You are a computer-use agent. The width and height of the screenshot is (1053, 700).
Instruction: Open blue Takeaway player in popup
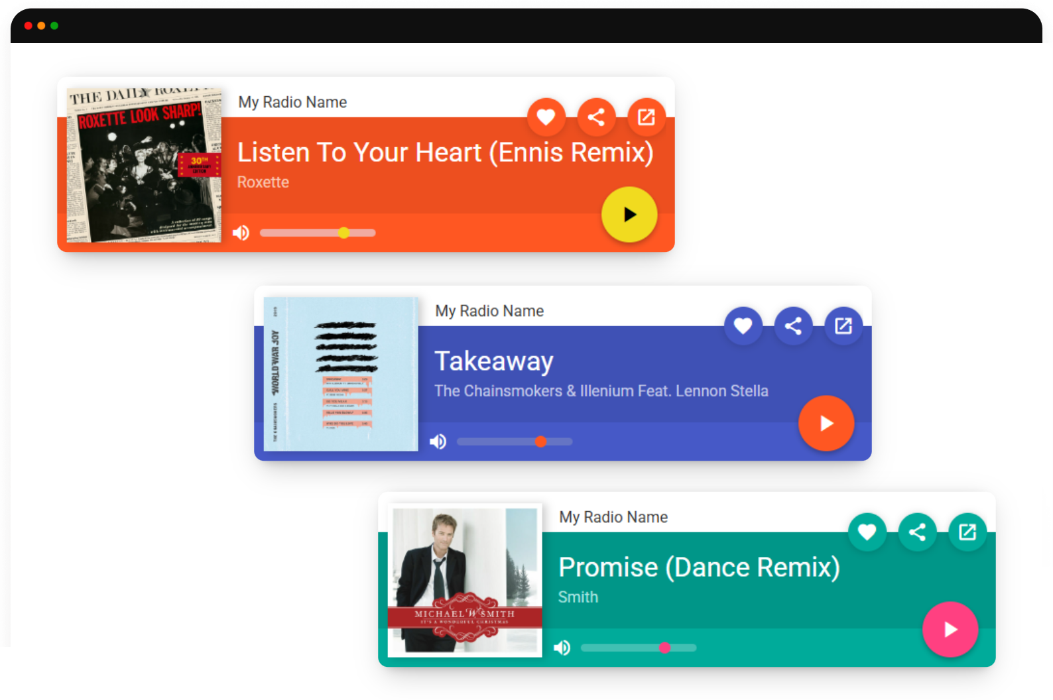click(843, 326)
